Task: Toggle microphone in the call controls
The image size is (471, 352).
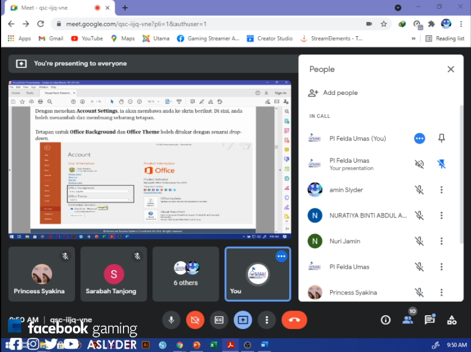Action: click(x=171, y=320)
